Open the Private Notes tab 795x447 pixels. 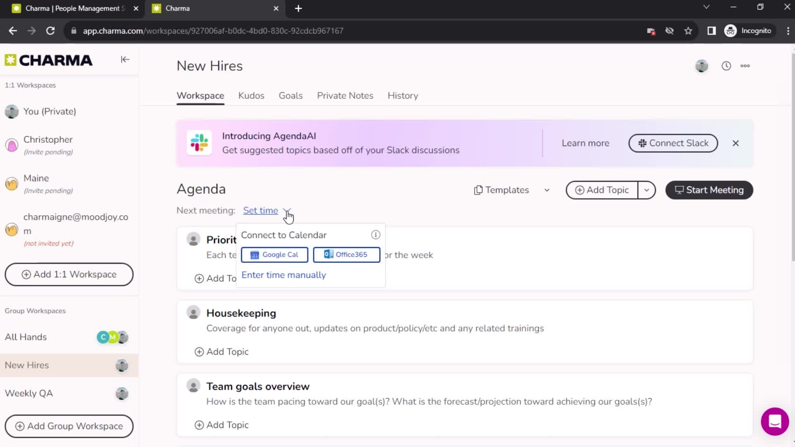click(345, 96)
